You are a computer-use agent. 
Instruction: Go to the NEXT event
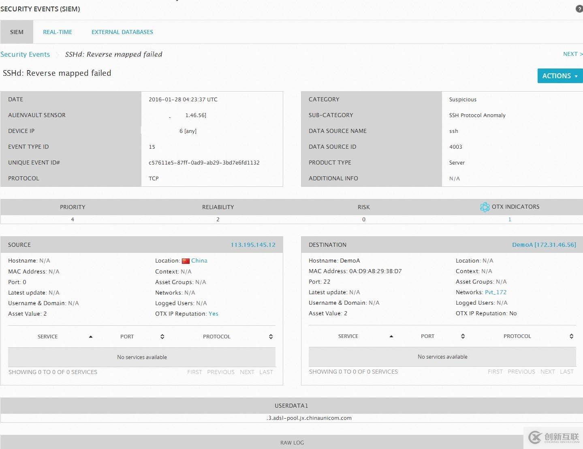pos(573,54)
